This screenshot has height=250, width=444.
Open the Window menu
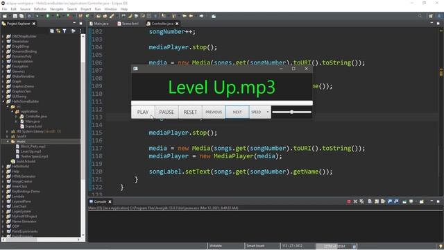click(x=110, y=9)
